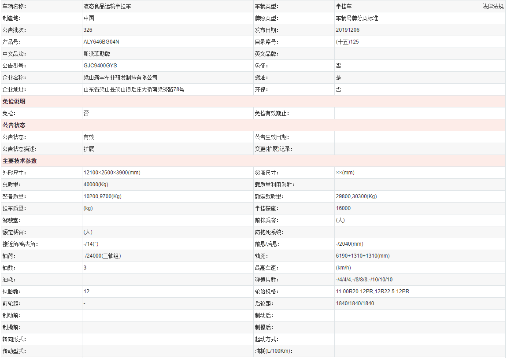Click the vehicle name 液态食品运输半挂车
507x358 pixels.
tap(107, 7)
